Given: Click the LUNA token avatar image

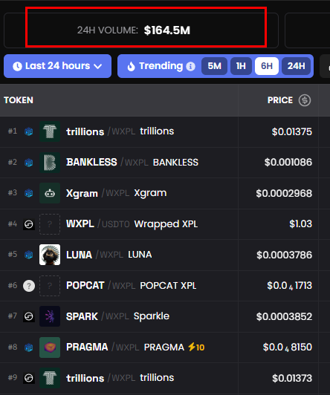Looking at the screenshot, I should [50, 255].
